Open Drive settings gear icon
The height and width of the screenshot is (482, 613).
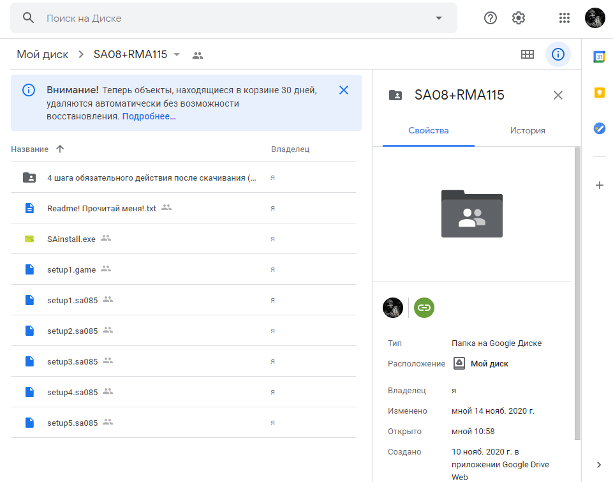tap(519, 18)
